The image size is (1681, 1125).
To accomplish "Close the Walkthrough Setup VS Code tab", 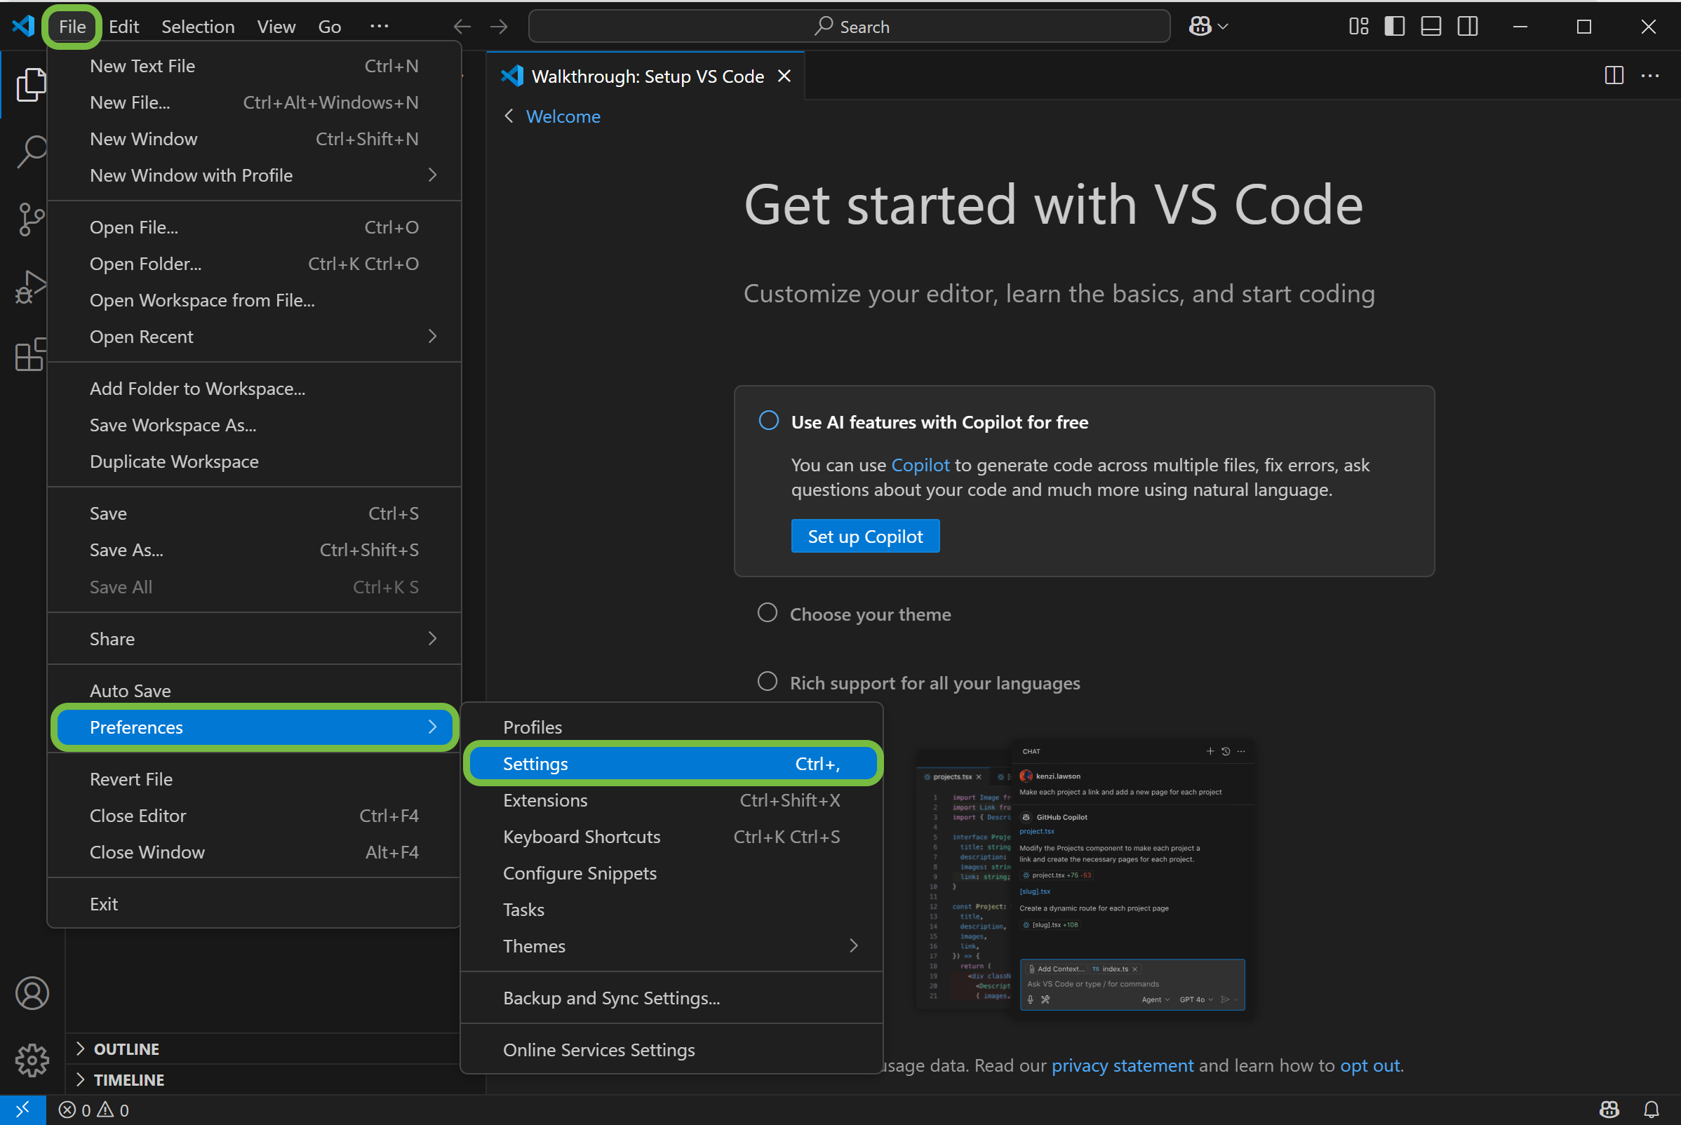I will point(784,76).
